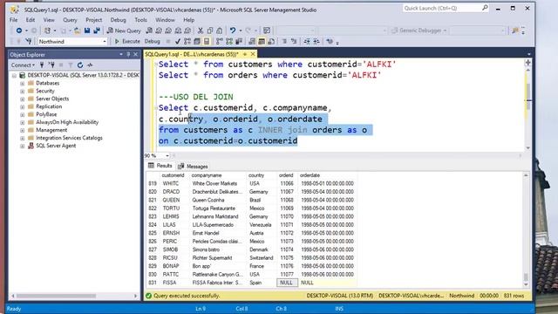558x314 pixels.
Task: Click the Display Estimated Execution Plan icon
Action: [187, 42]
